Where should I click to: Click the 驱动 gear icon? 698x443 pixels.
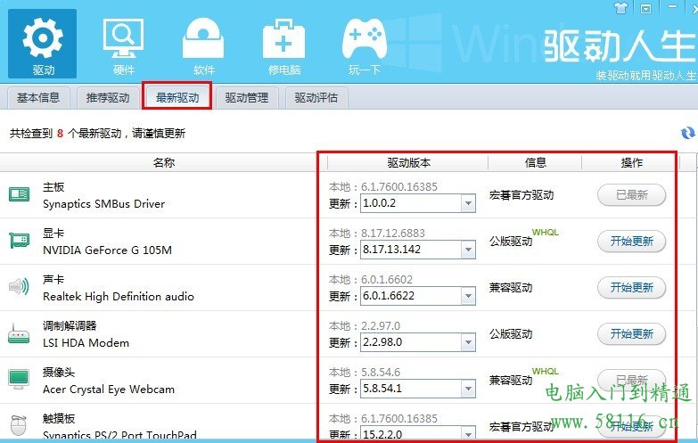42,41
